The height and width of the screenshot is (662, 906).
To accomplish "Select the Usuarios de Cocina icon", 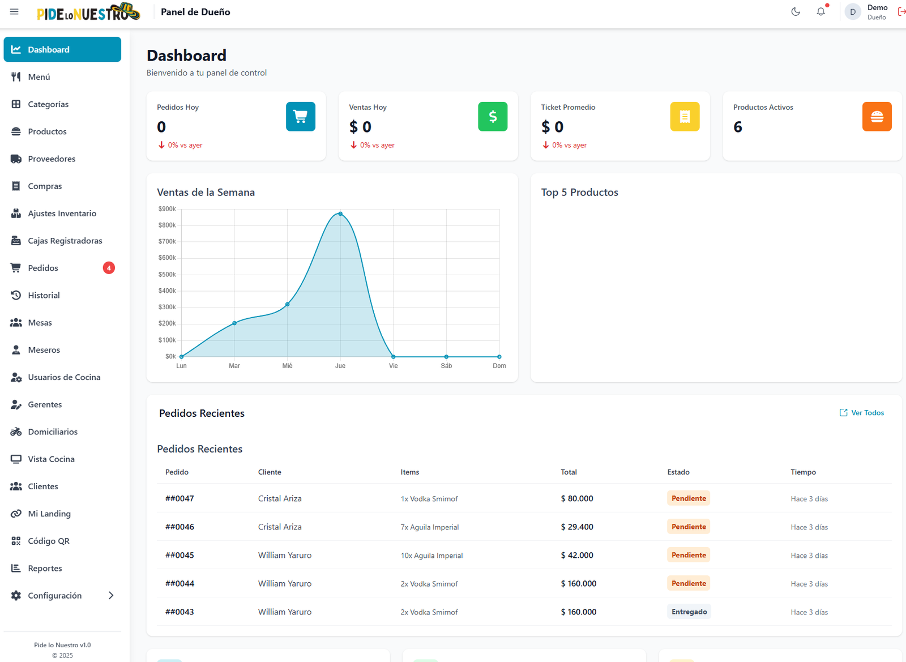I will 15,377.
